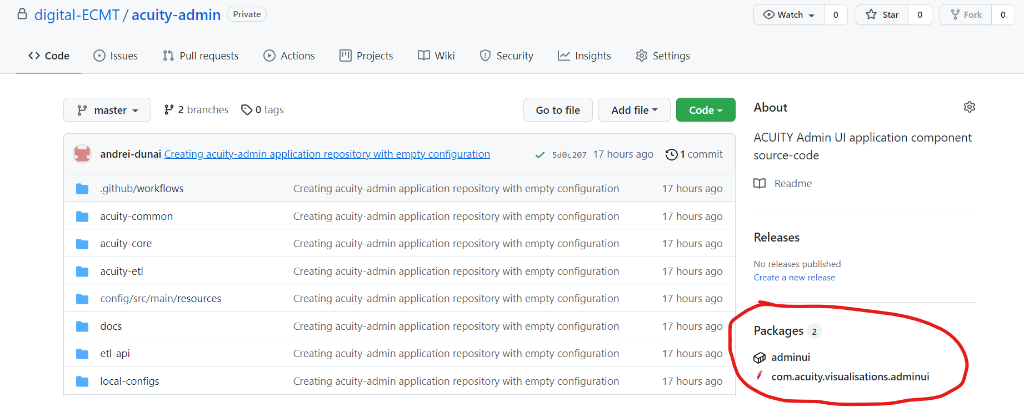Click 17 hours ago in the etl-api row
This screenshot has height=407, width=1024.
(x=692, y=354)
